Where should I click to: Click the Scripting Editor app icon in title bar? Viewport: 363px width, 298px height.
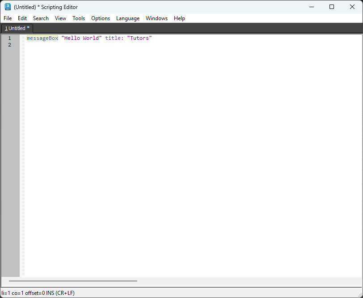(8, 7)
